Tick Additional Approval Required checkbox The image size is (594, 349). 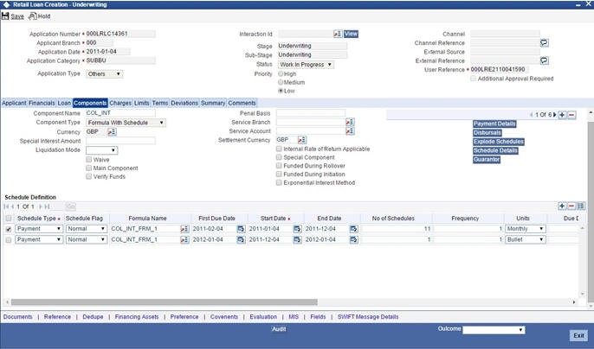(x=473, y=79)
